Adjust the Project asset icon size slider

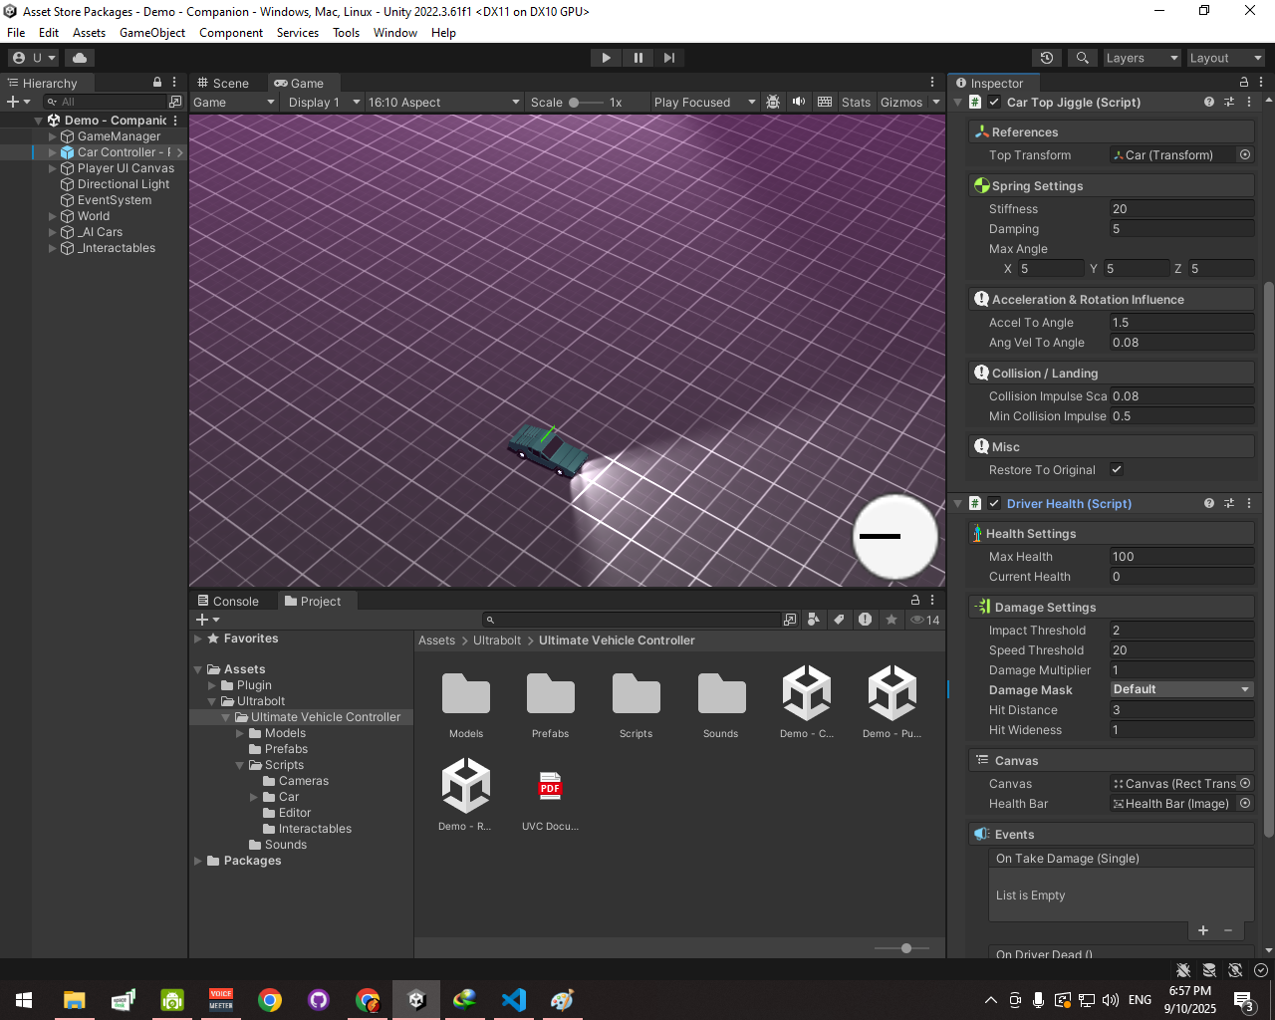(x=902, y=948)
